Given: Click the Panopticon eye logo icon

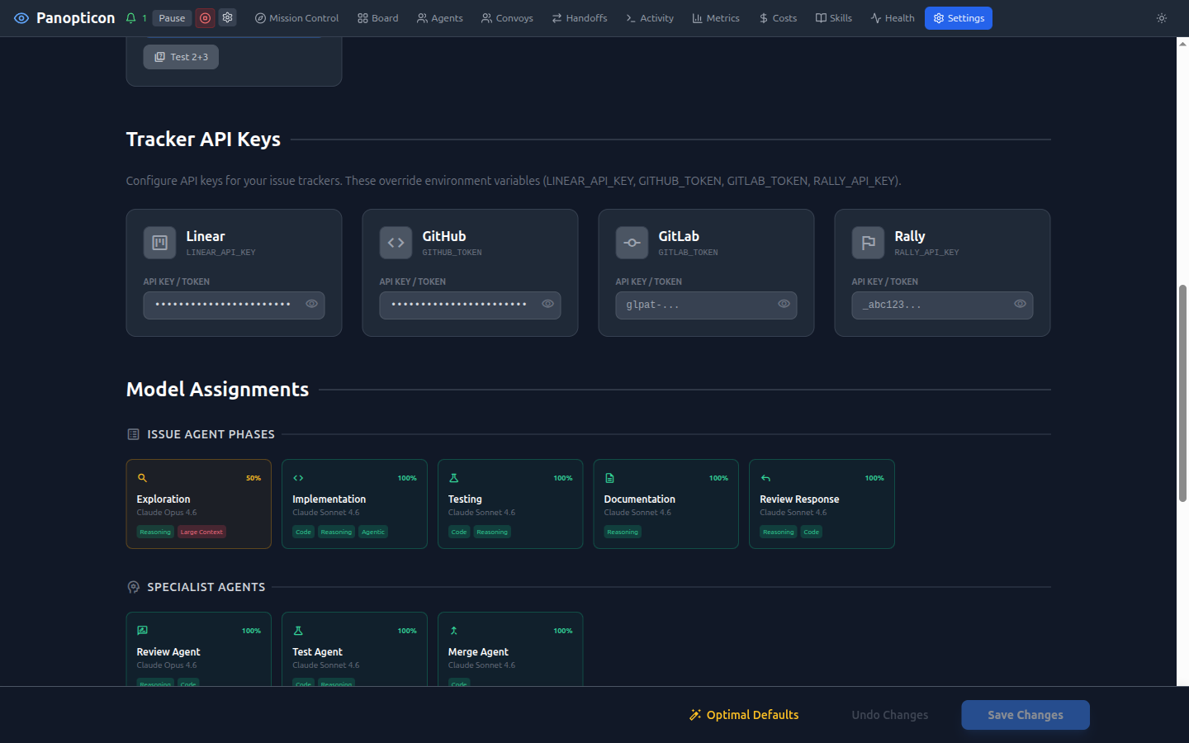Looking at the screenshot, I should point(21,18).
